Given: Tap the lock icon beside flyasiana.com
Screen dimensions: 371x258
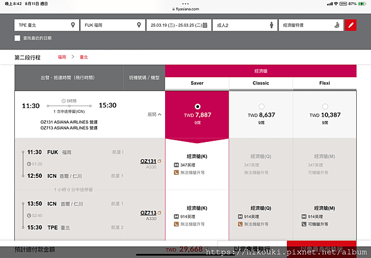Looking at the screenshot, I should [x=173, y=9].
